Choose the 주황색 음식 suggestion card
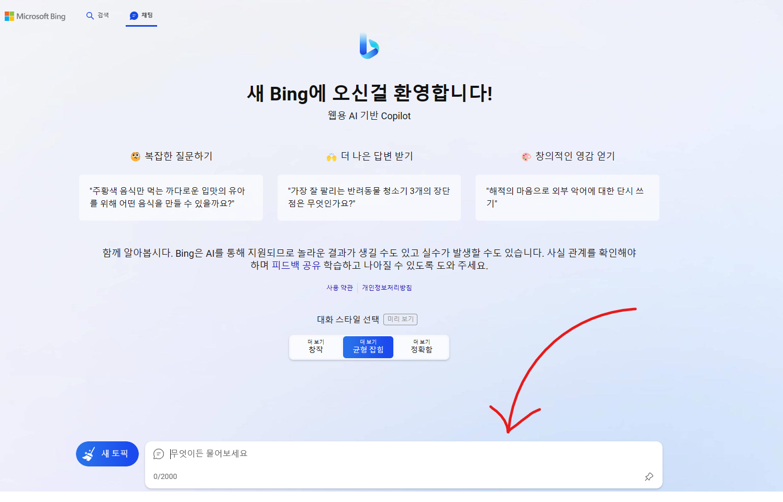The width and height of the screenshot is (783, 502). coord(171,198)
